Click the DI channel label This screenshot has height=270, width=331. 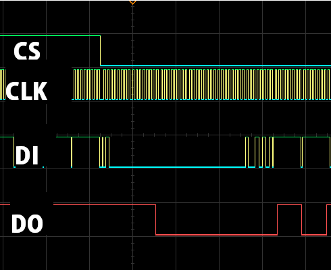(x=27, y=155)
